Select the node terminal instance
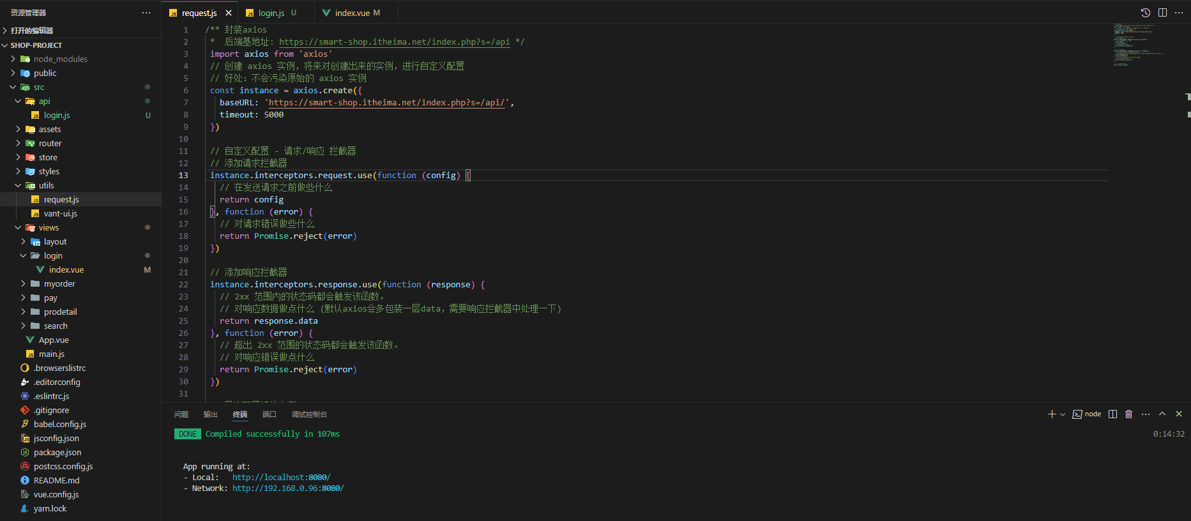This screenshot has width=1191, height=521. (x=1087, y=414)
